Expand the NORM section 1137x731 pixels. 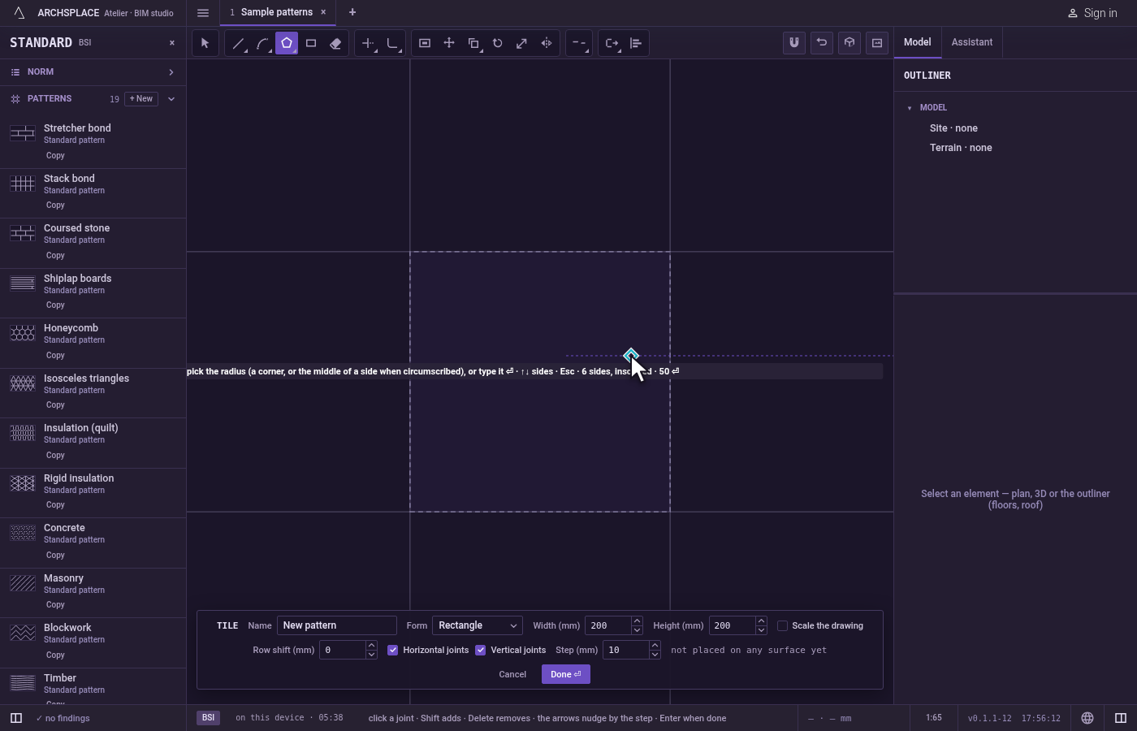click(x=93, y=72)
